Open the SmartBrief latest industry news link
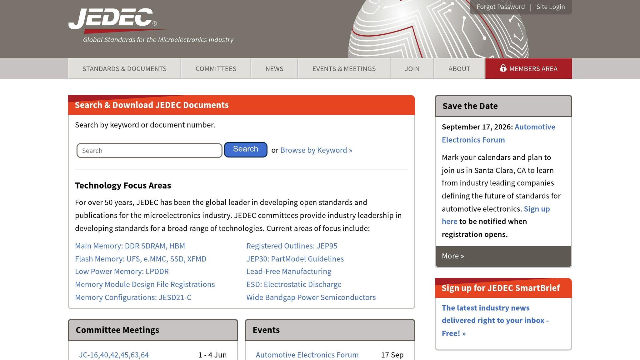The width and height of the screenshot is (640, 360). click(495, 321)
